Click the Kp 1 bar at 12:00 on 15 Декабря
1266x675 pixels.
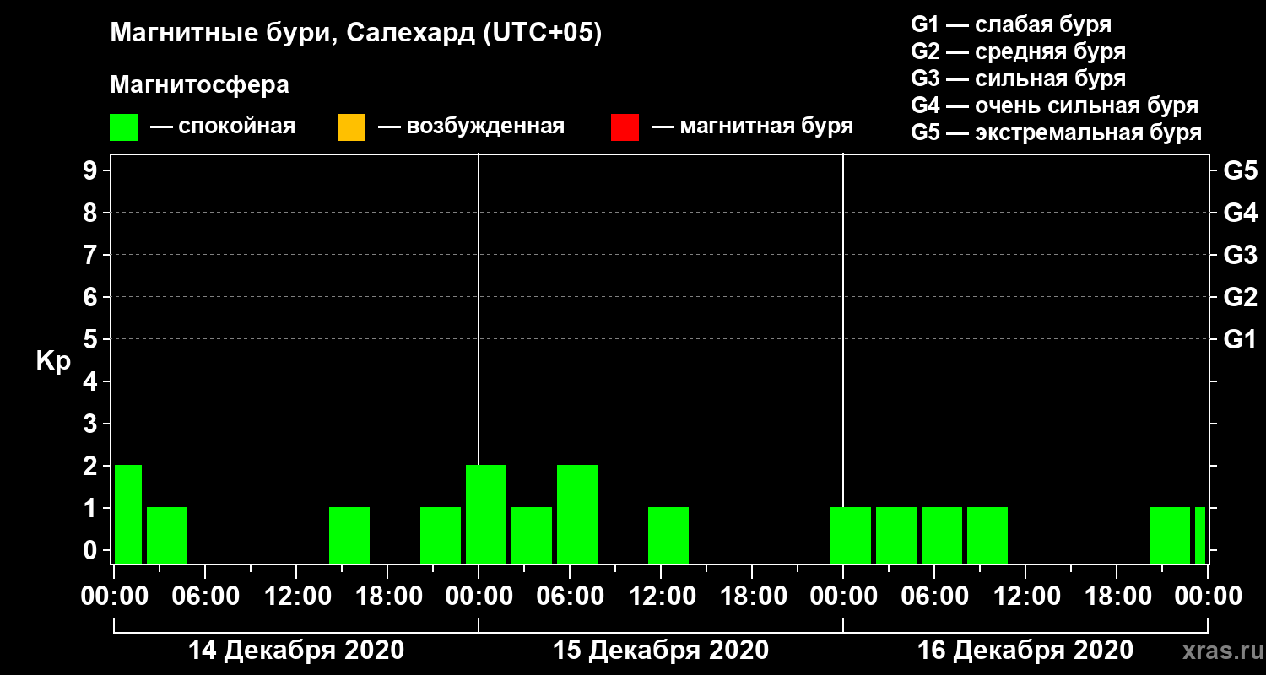pos(668,535)
